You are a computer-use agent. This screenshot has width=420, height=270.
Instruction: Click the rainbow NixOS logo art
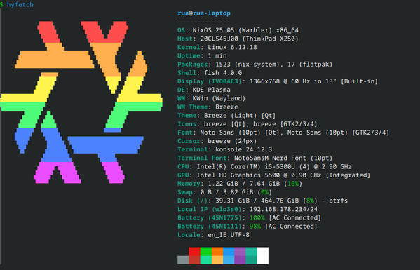coord(81,102)
